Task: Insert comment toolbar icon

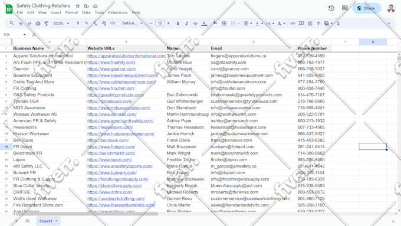Action: [x=301, y=24]
